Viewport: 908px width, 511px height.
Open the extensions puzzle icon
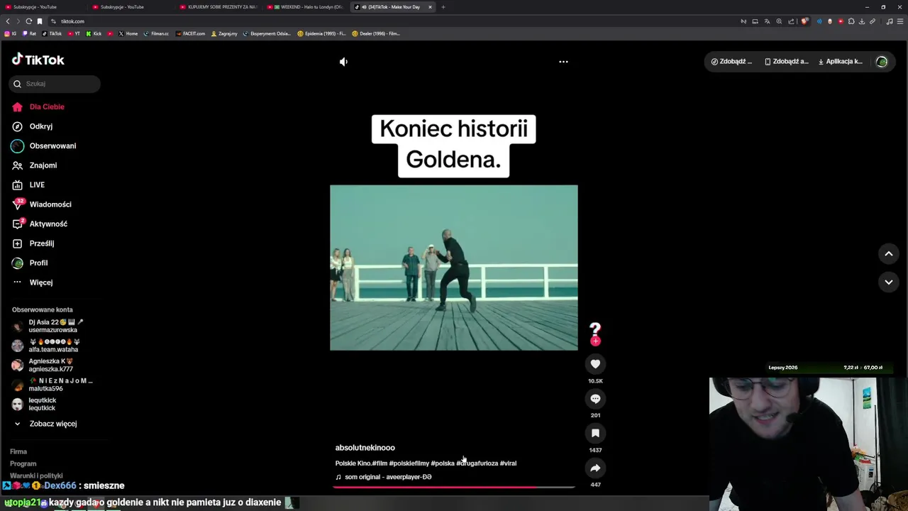(x=851, y=21)
